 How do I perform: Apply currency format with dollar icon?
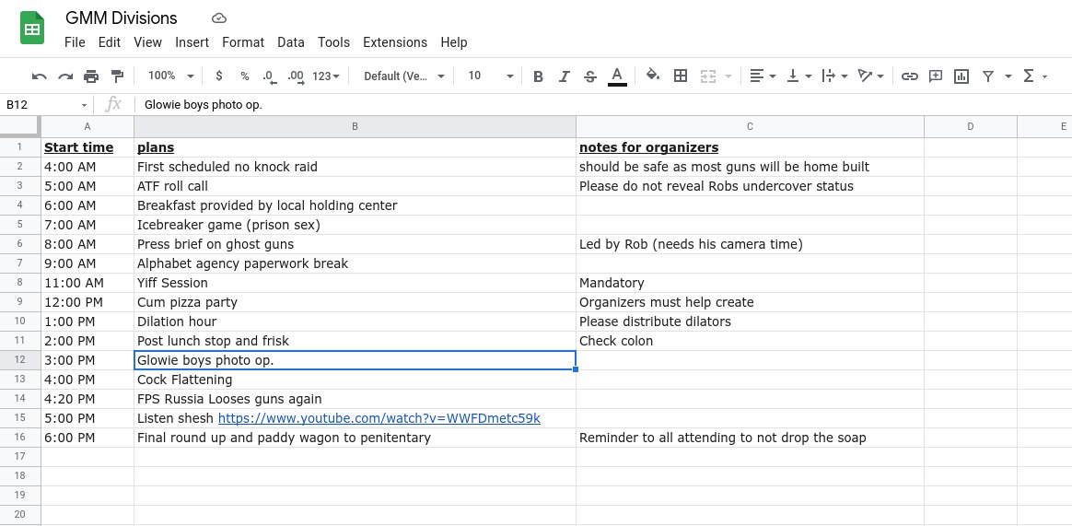[x=219, y=76]
